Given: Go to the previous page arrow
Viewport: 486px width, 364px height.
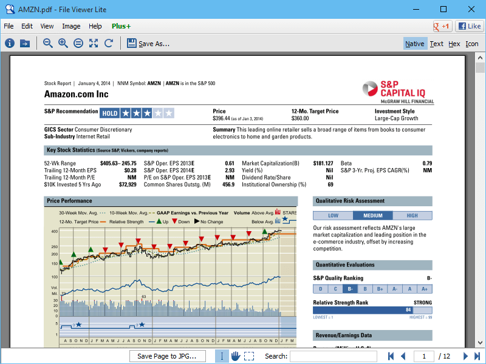Looking at the screenshot, I should point(403,356).
